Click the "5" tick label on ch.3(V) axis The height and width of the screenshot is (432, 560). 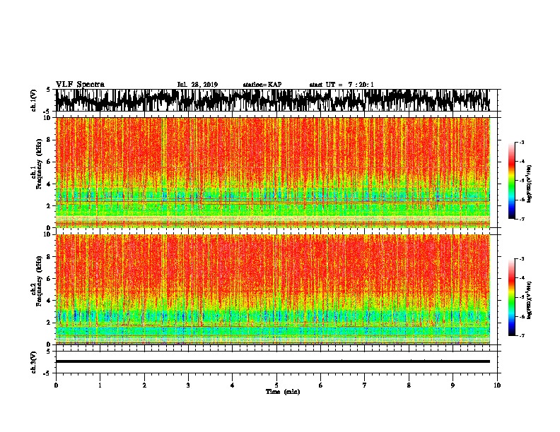(x=49, y=352)
